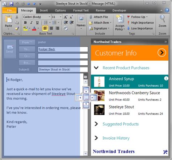The width and height of the screenshot is (172, 160).
Task: Switch to the Options tab
Action: pos(60,11)
